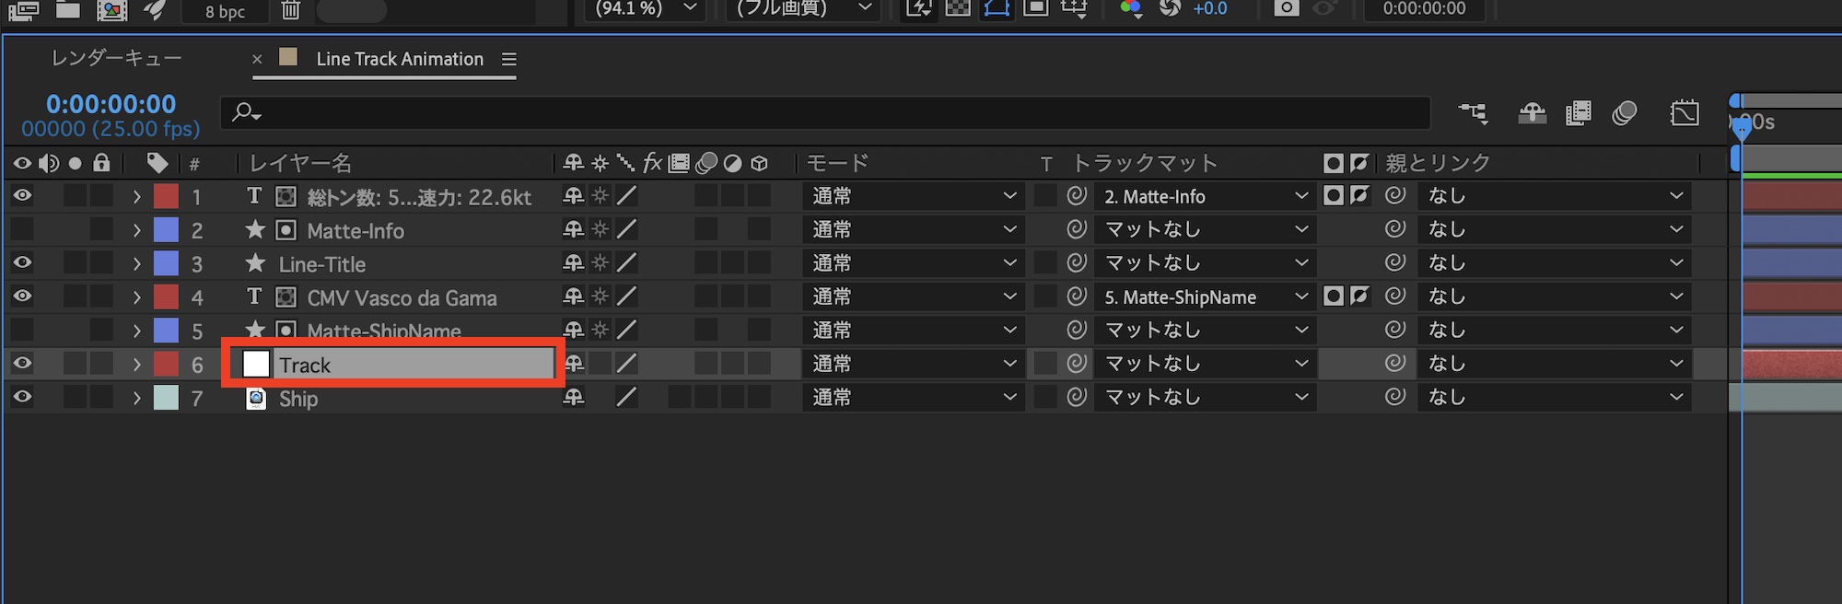
Task: Show the Matte-Info layer via eye column
Action: 22,229
